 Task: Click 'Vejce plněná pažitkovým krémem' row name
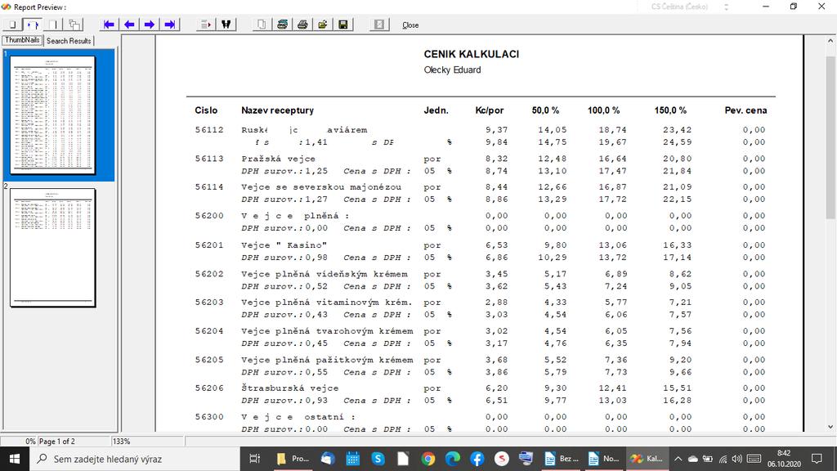pos(327,360)
